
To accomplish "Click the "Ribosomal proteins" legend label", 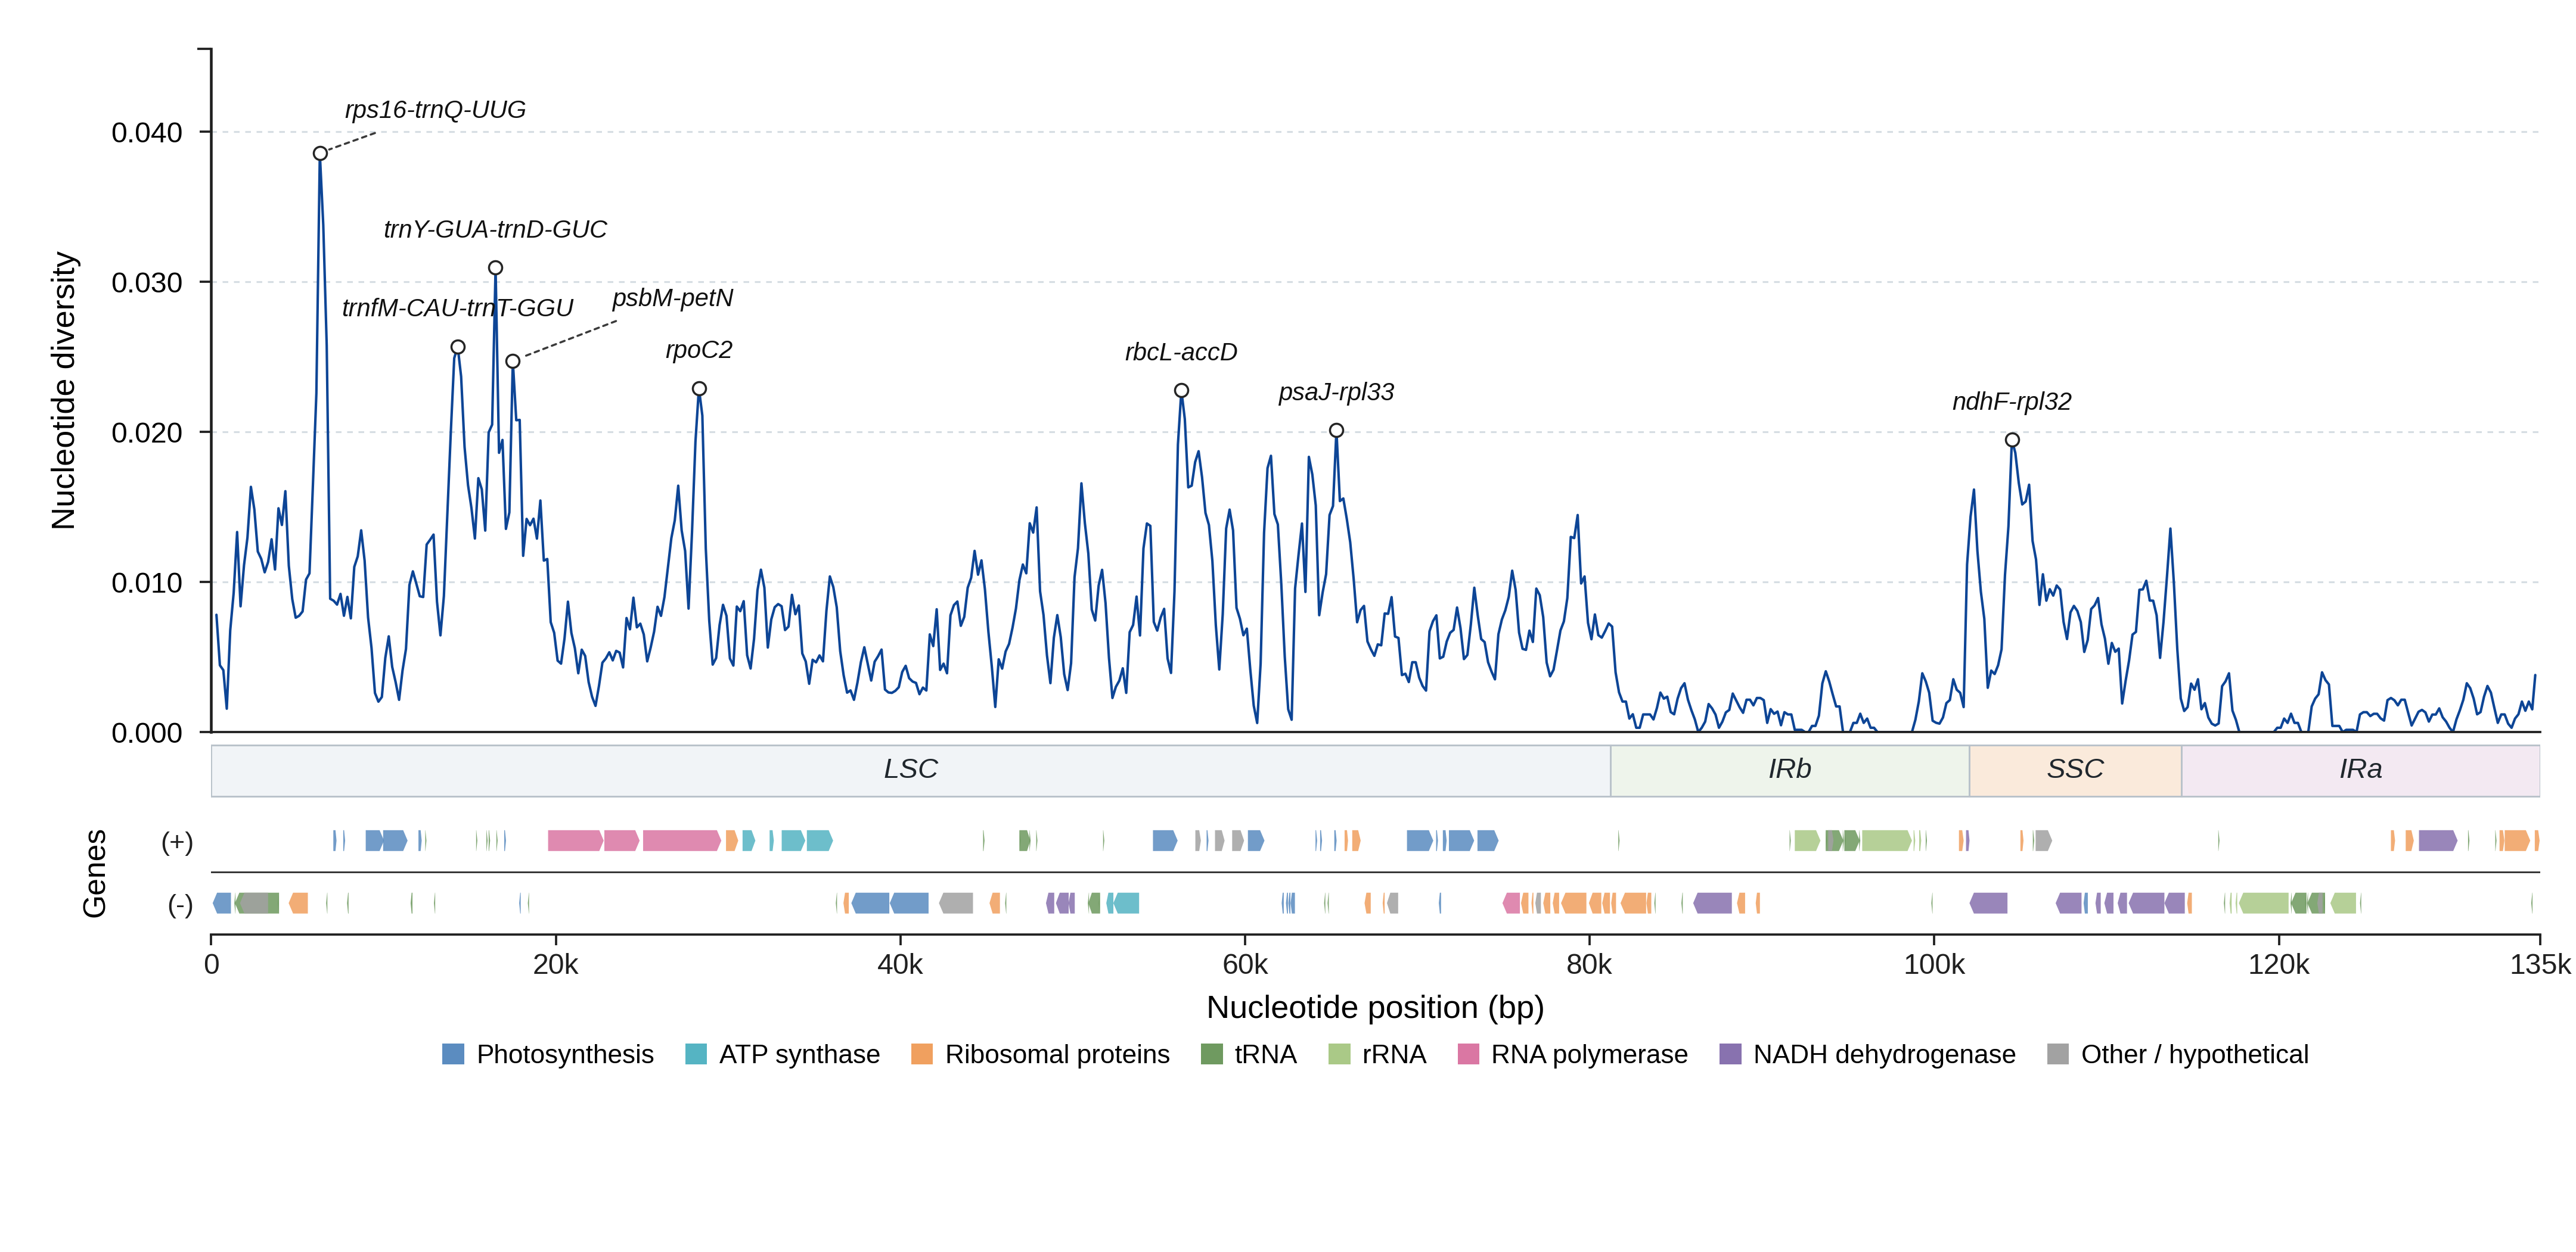I will 1057,1054.
